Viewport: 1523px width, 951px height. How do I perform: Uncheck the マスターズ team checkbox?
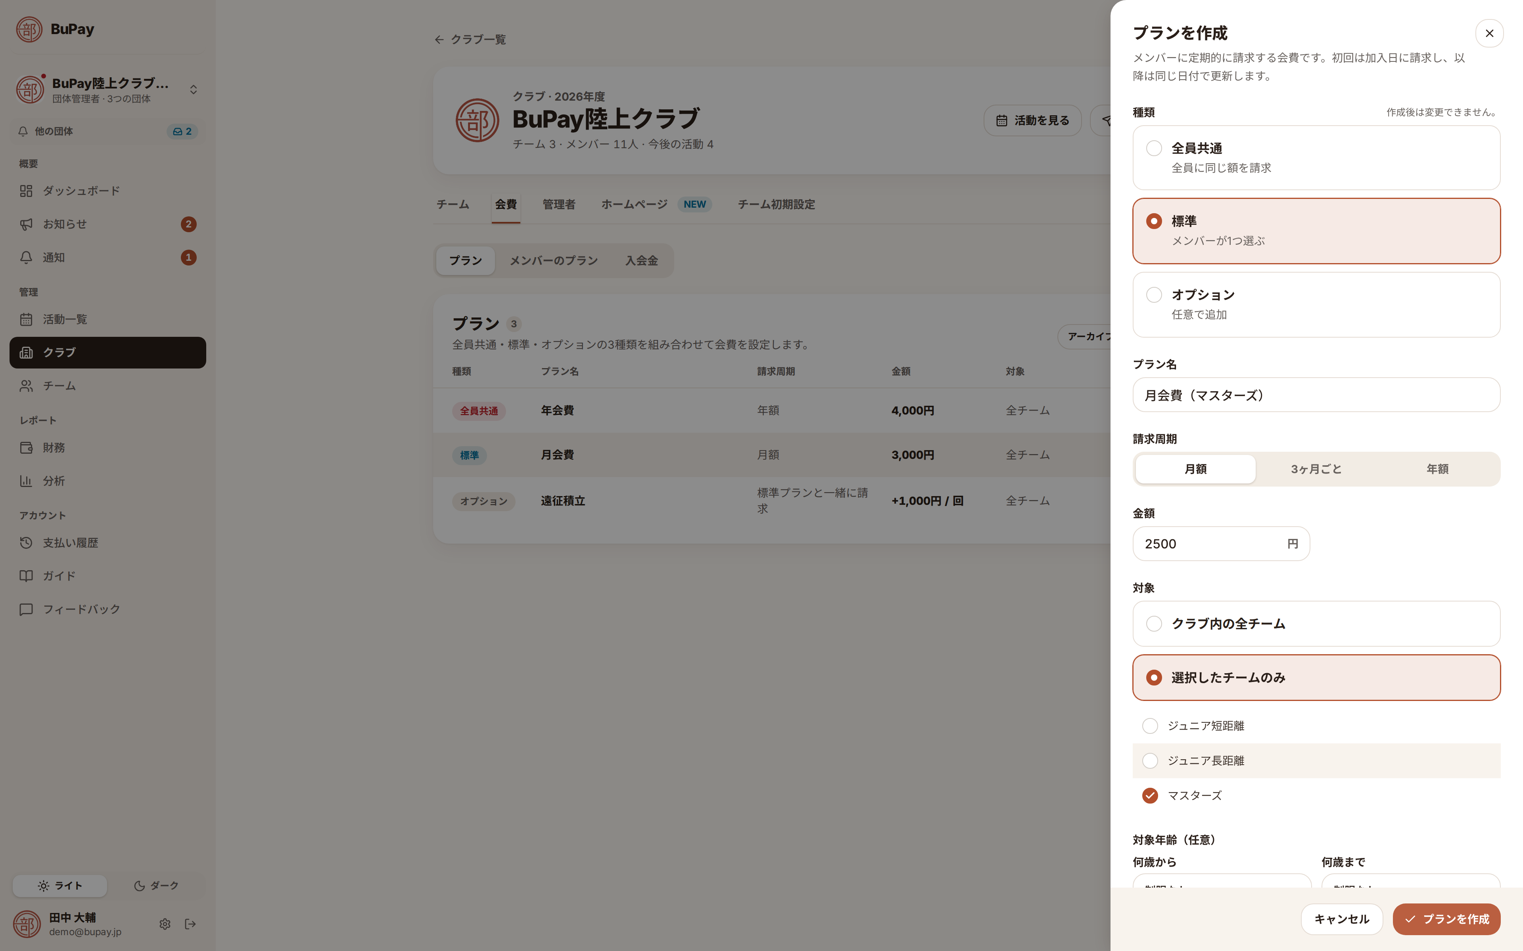point(1150,796)
